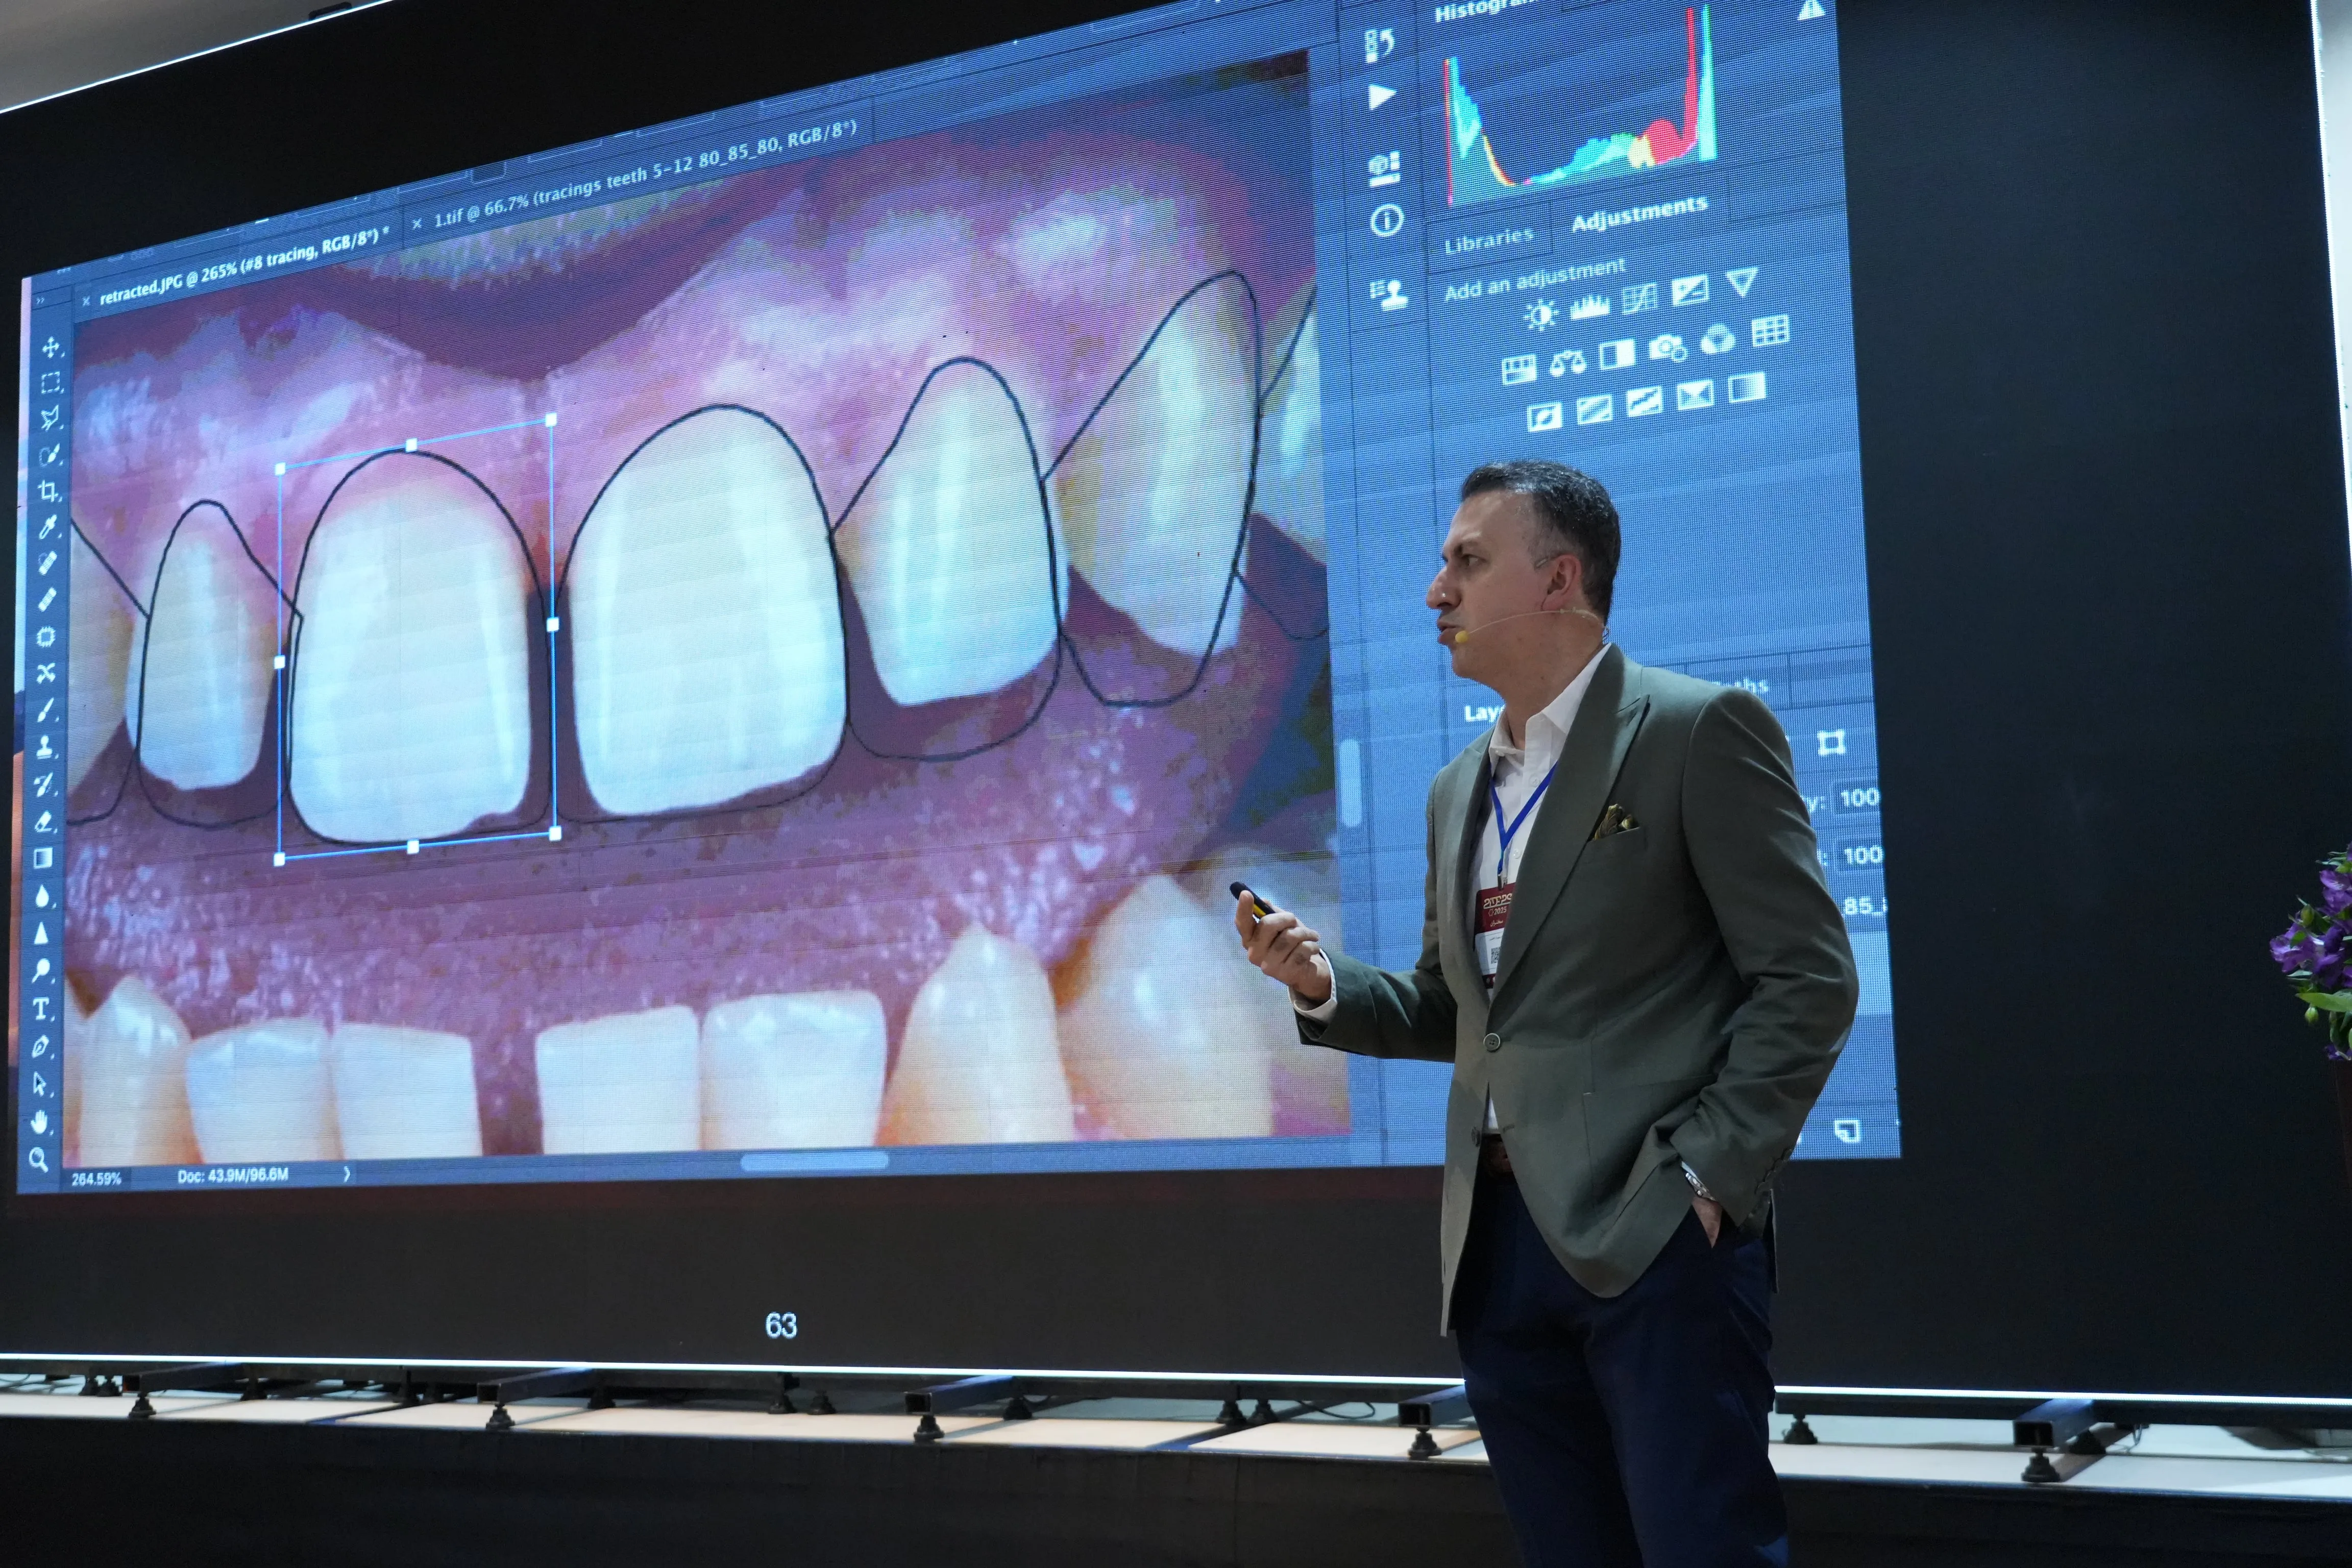This screenshot has height=1568, width=2352.
Task: Select the Zoom tool
Action: tap(39, 1160)
